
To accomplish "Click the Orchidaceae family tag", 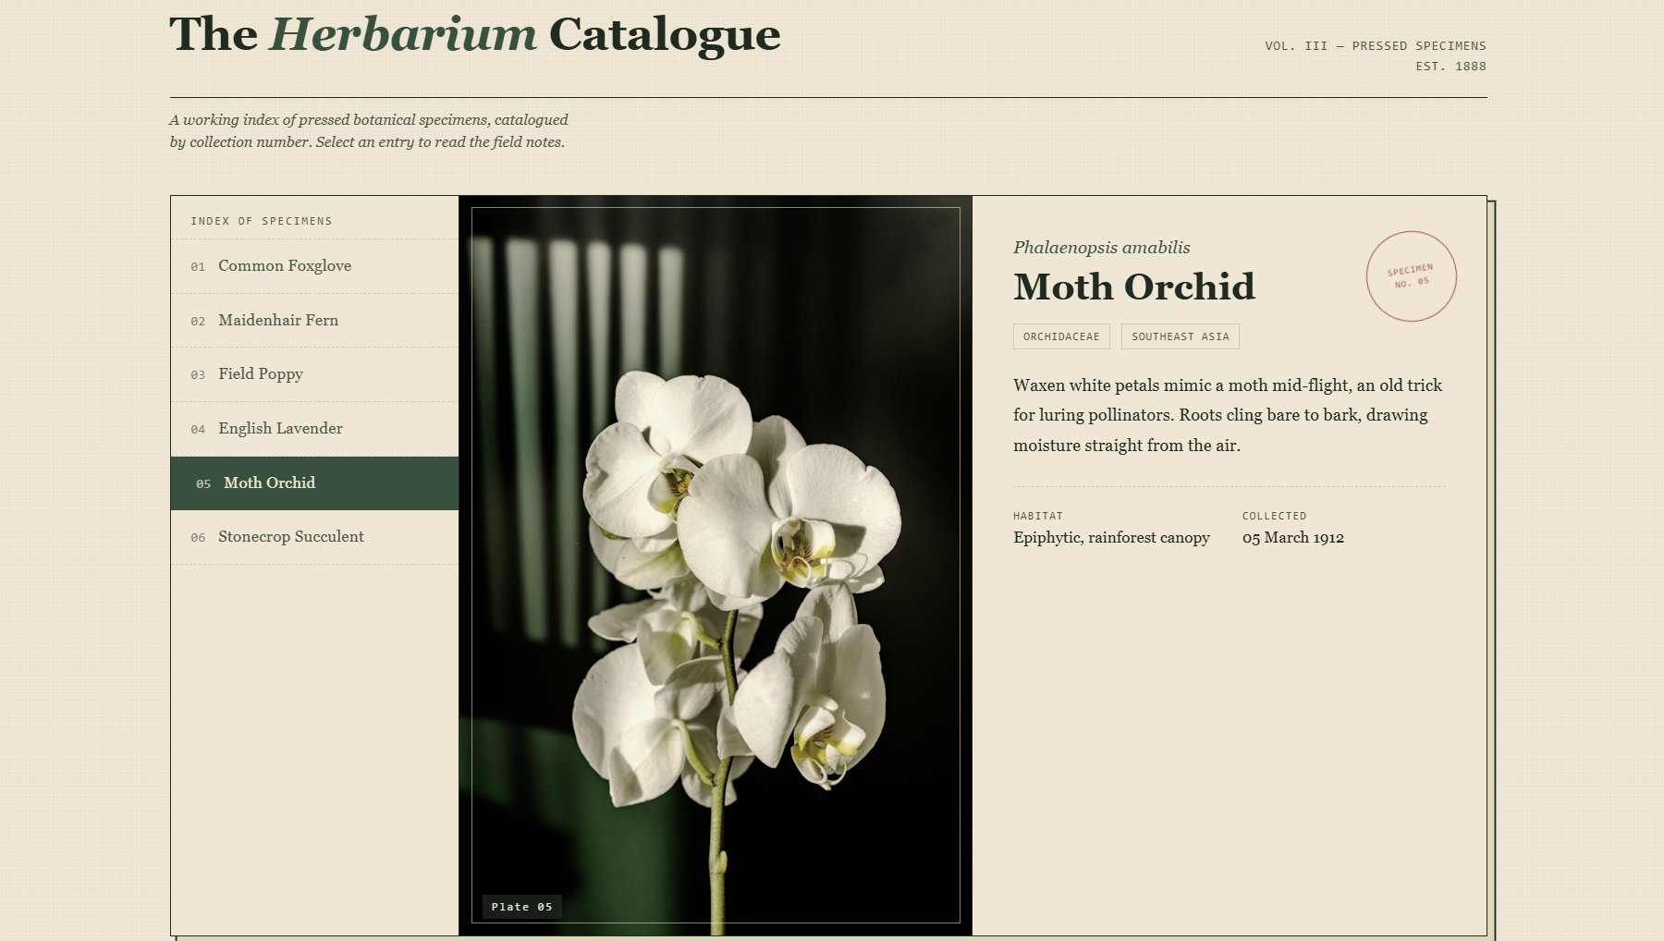I will [x=1061, y=336].
